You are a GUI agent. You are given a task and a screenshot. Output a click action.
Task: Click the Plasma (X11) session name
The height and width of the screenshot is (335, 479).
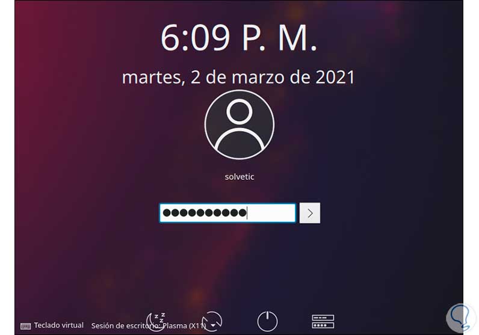pos(184,326)
